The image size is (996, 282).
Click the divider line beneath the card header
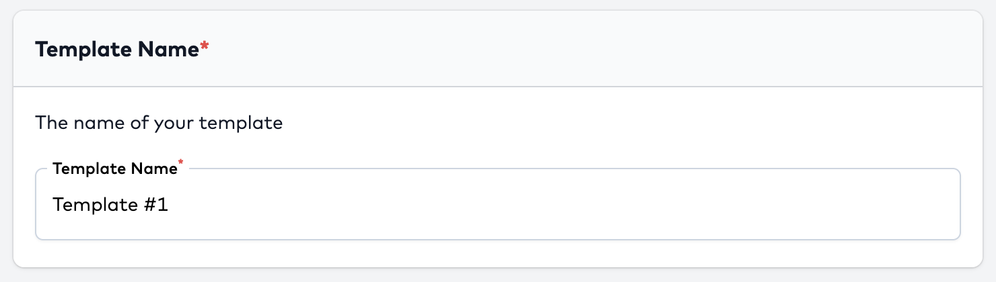498,87
